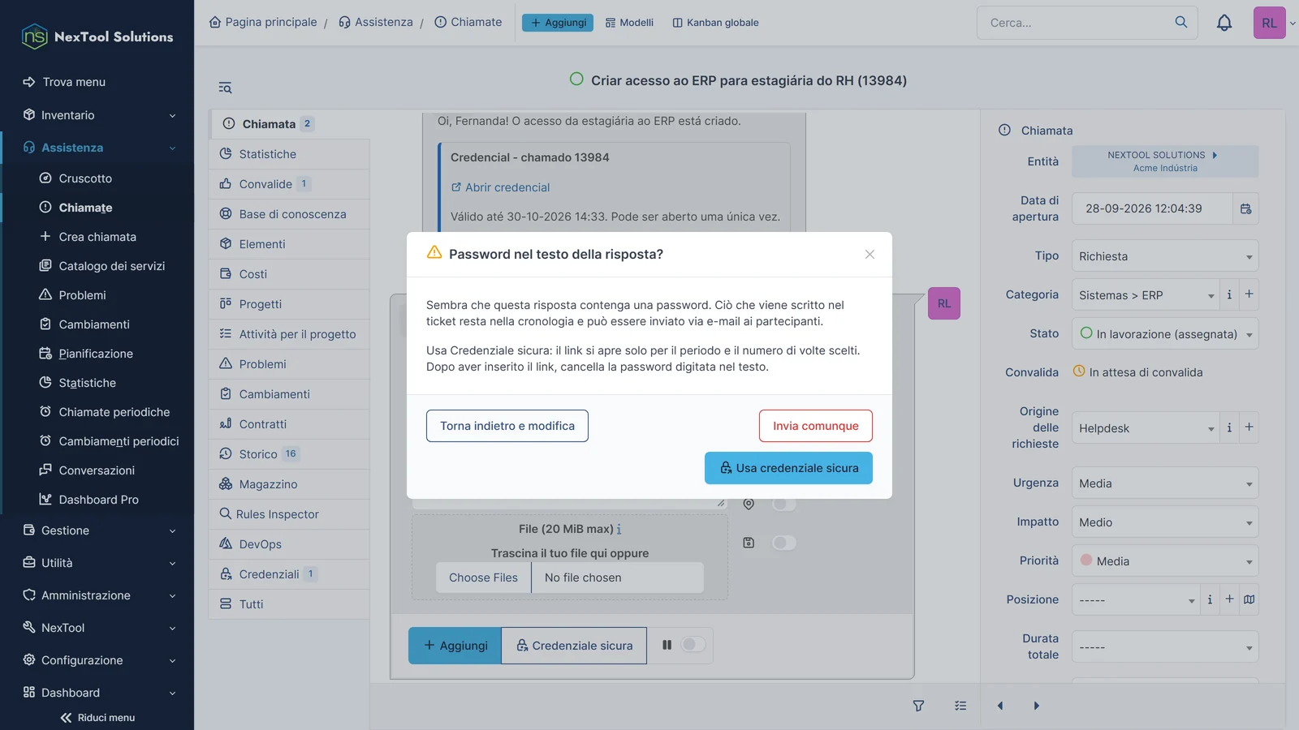Image resolution: width=1299 pixels, height=730 pixels.
Task: Click Usa credenziale sicura button
Action: 788,468
